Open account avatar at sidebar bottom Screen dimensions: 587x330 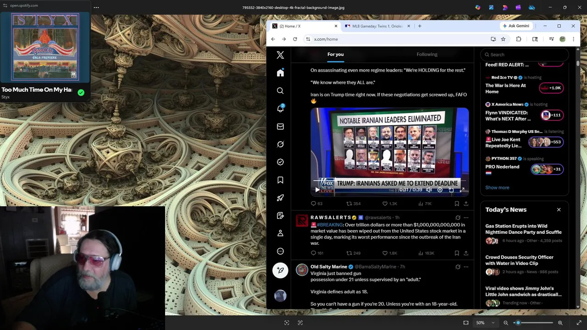[280, 296]
